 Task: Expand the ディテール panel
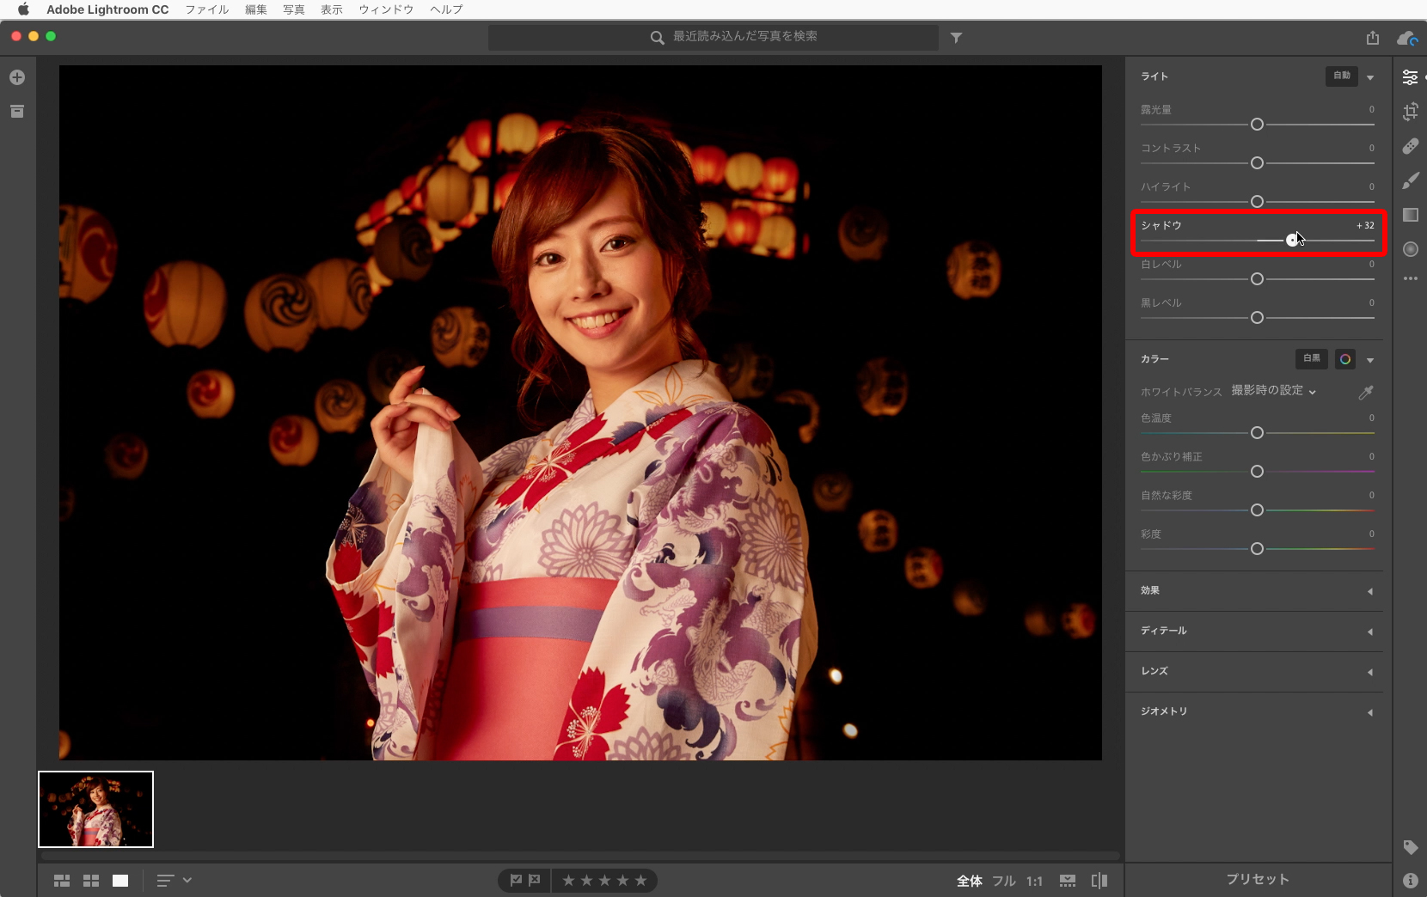click(x=1255, y=632)
